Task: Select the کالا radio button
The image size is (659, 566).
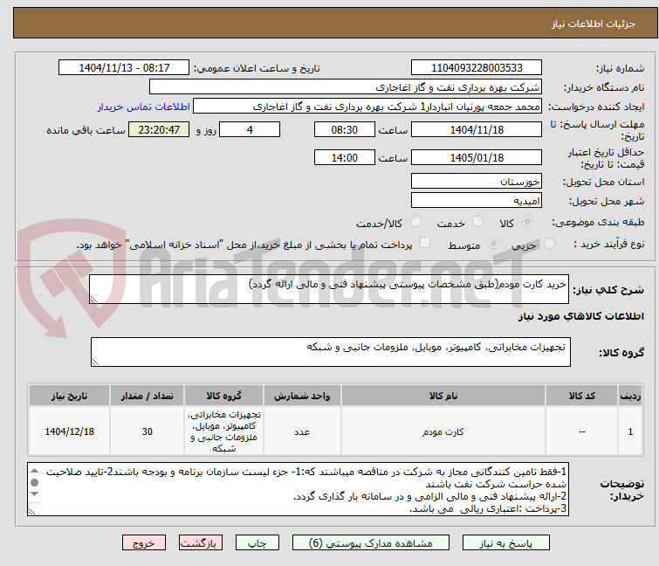Action: point(527,222)
